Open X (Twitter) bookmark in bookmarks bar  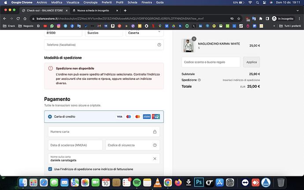pyautogui.click(x=194, y=26)
